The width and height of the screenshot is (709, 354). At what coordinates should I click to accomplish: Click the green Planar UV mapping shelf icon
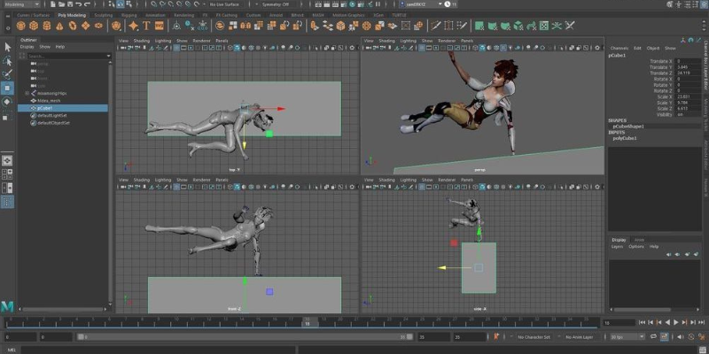(479, 26)
